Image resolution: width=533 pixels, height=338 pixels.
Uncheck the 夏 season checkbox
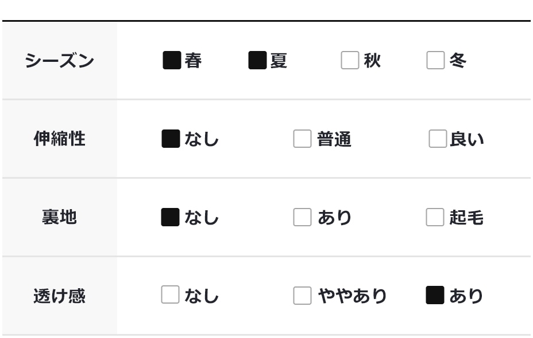point(257,60)
